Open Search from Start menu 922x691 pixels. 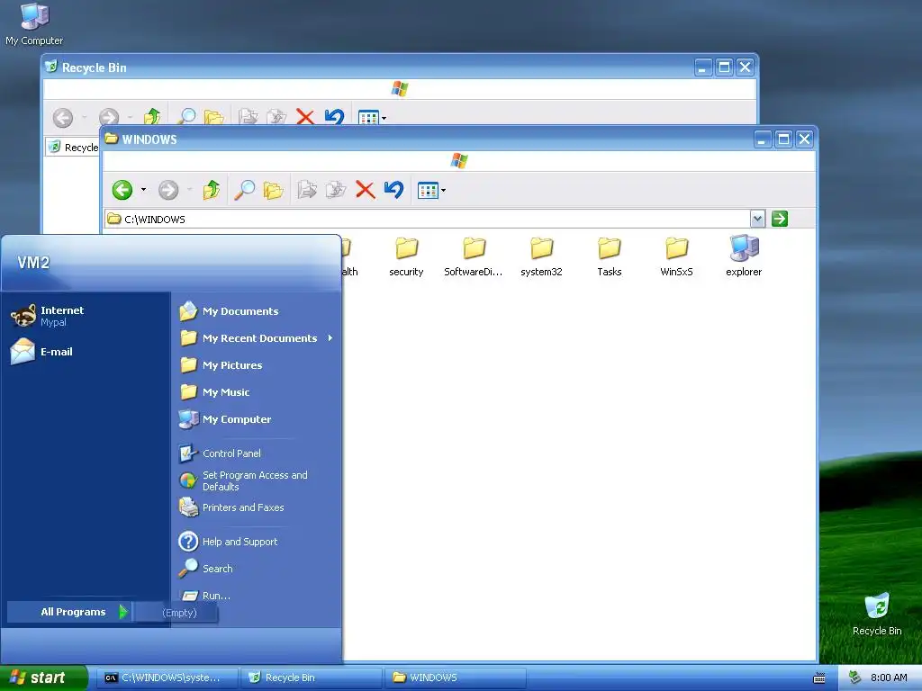click(x=257, y=569)
